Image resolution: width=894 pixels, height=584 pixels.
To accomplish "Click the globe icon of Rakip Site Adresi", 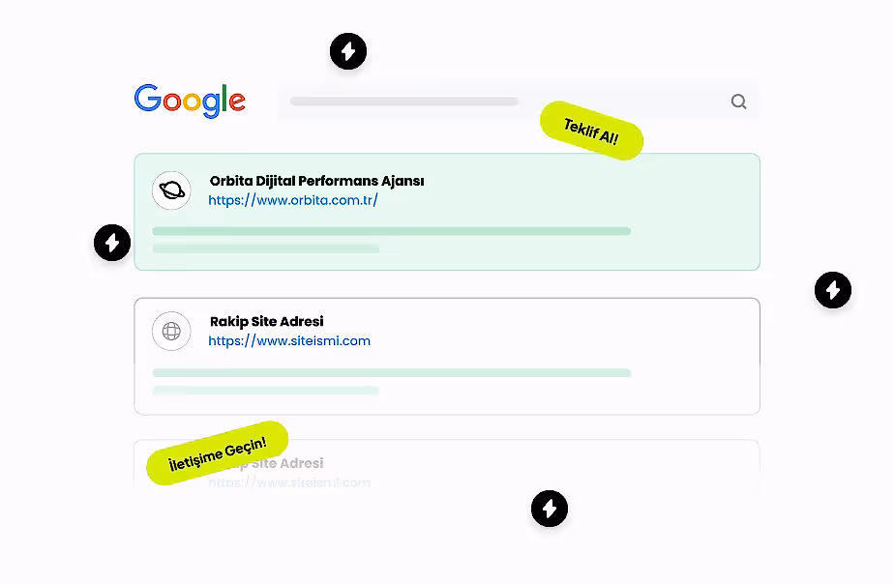I will point(171,332).
